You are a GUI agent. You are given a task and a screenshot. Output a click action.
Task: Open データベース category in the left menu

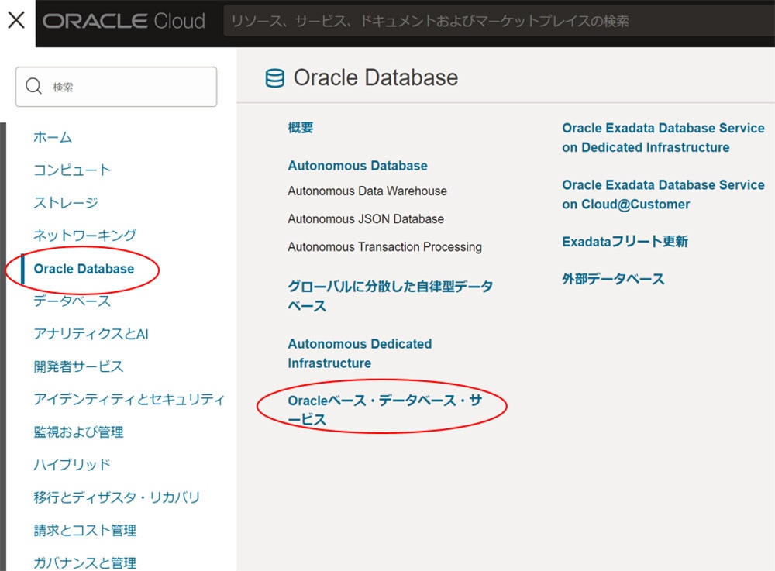[x=72, y=301]
